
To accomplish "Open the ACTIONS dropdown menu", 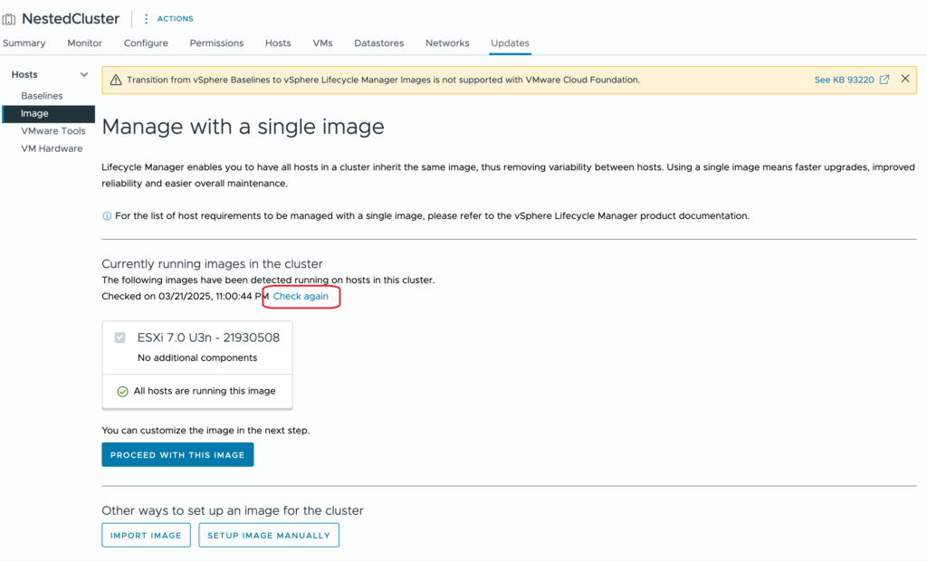I will click(175, 18).
